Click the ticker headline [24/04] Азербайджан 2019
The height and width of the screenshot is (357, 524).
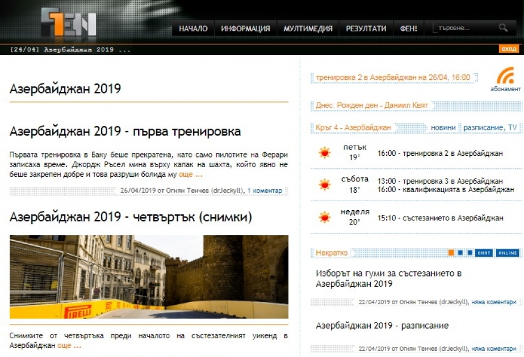[70, 50]
